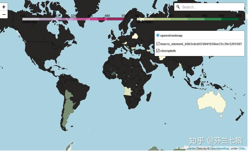Screen dimensions: 249x151
Task: Click the 556 value on the pink legend
Action: coord(124,16)
